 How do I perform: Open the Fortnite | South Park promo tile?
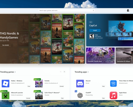[100, 56]
